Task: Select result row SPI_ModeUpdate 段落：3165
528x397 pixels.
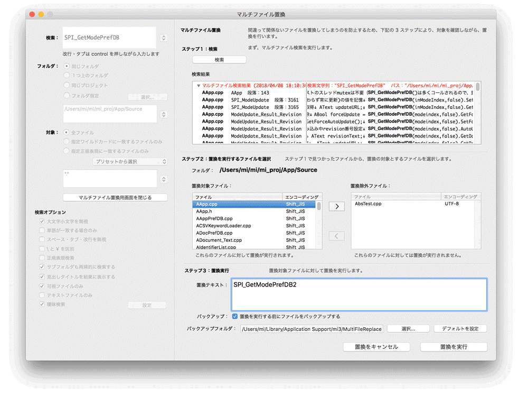Action: 334,107
